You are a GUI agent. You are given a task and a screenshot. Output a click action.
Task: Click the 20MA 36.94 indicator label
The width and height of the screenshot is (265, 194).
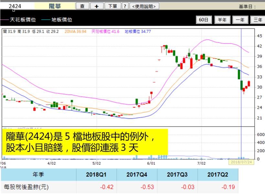[75, 32]
